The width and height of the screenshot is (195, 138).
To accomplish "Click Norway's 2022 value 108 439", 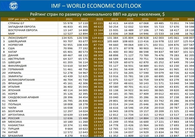I will click(82, 45).
